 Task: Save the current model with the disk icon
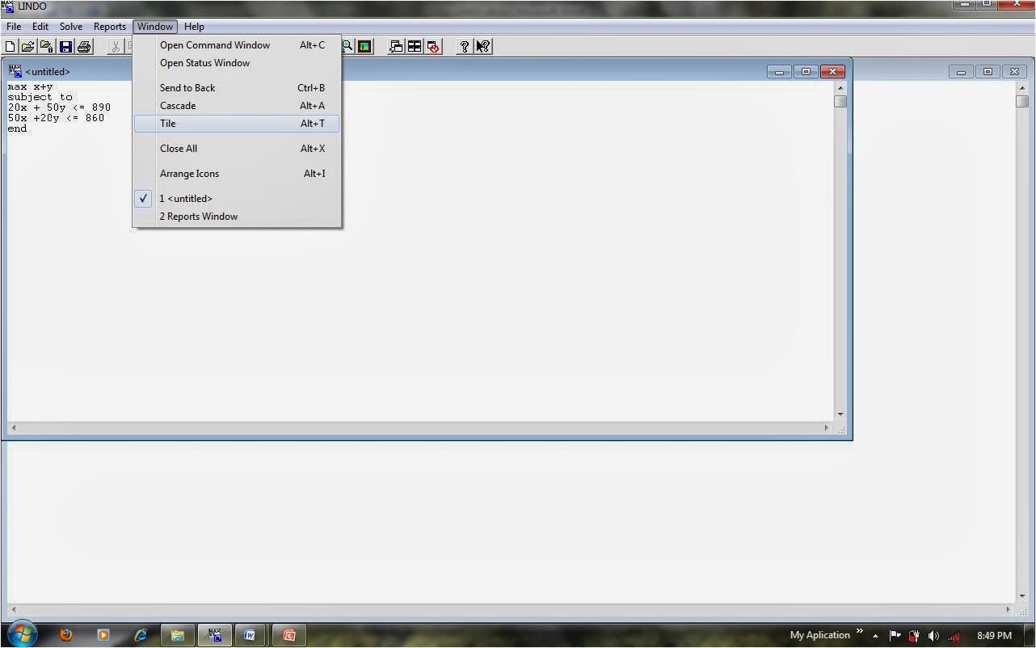point(65,46)
